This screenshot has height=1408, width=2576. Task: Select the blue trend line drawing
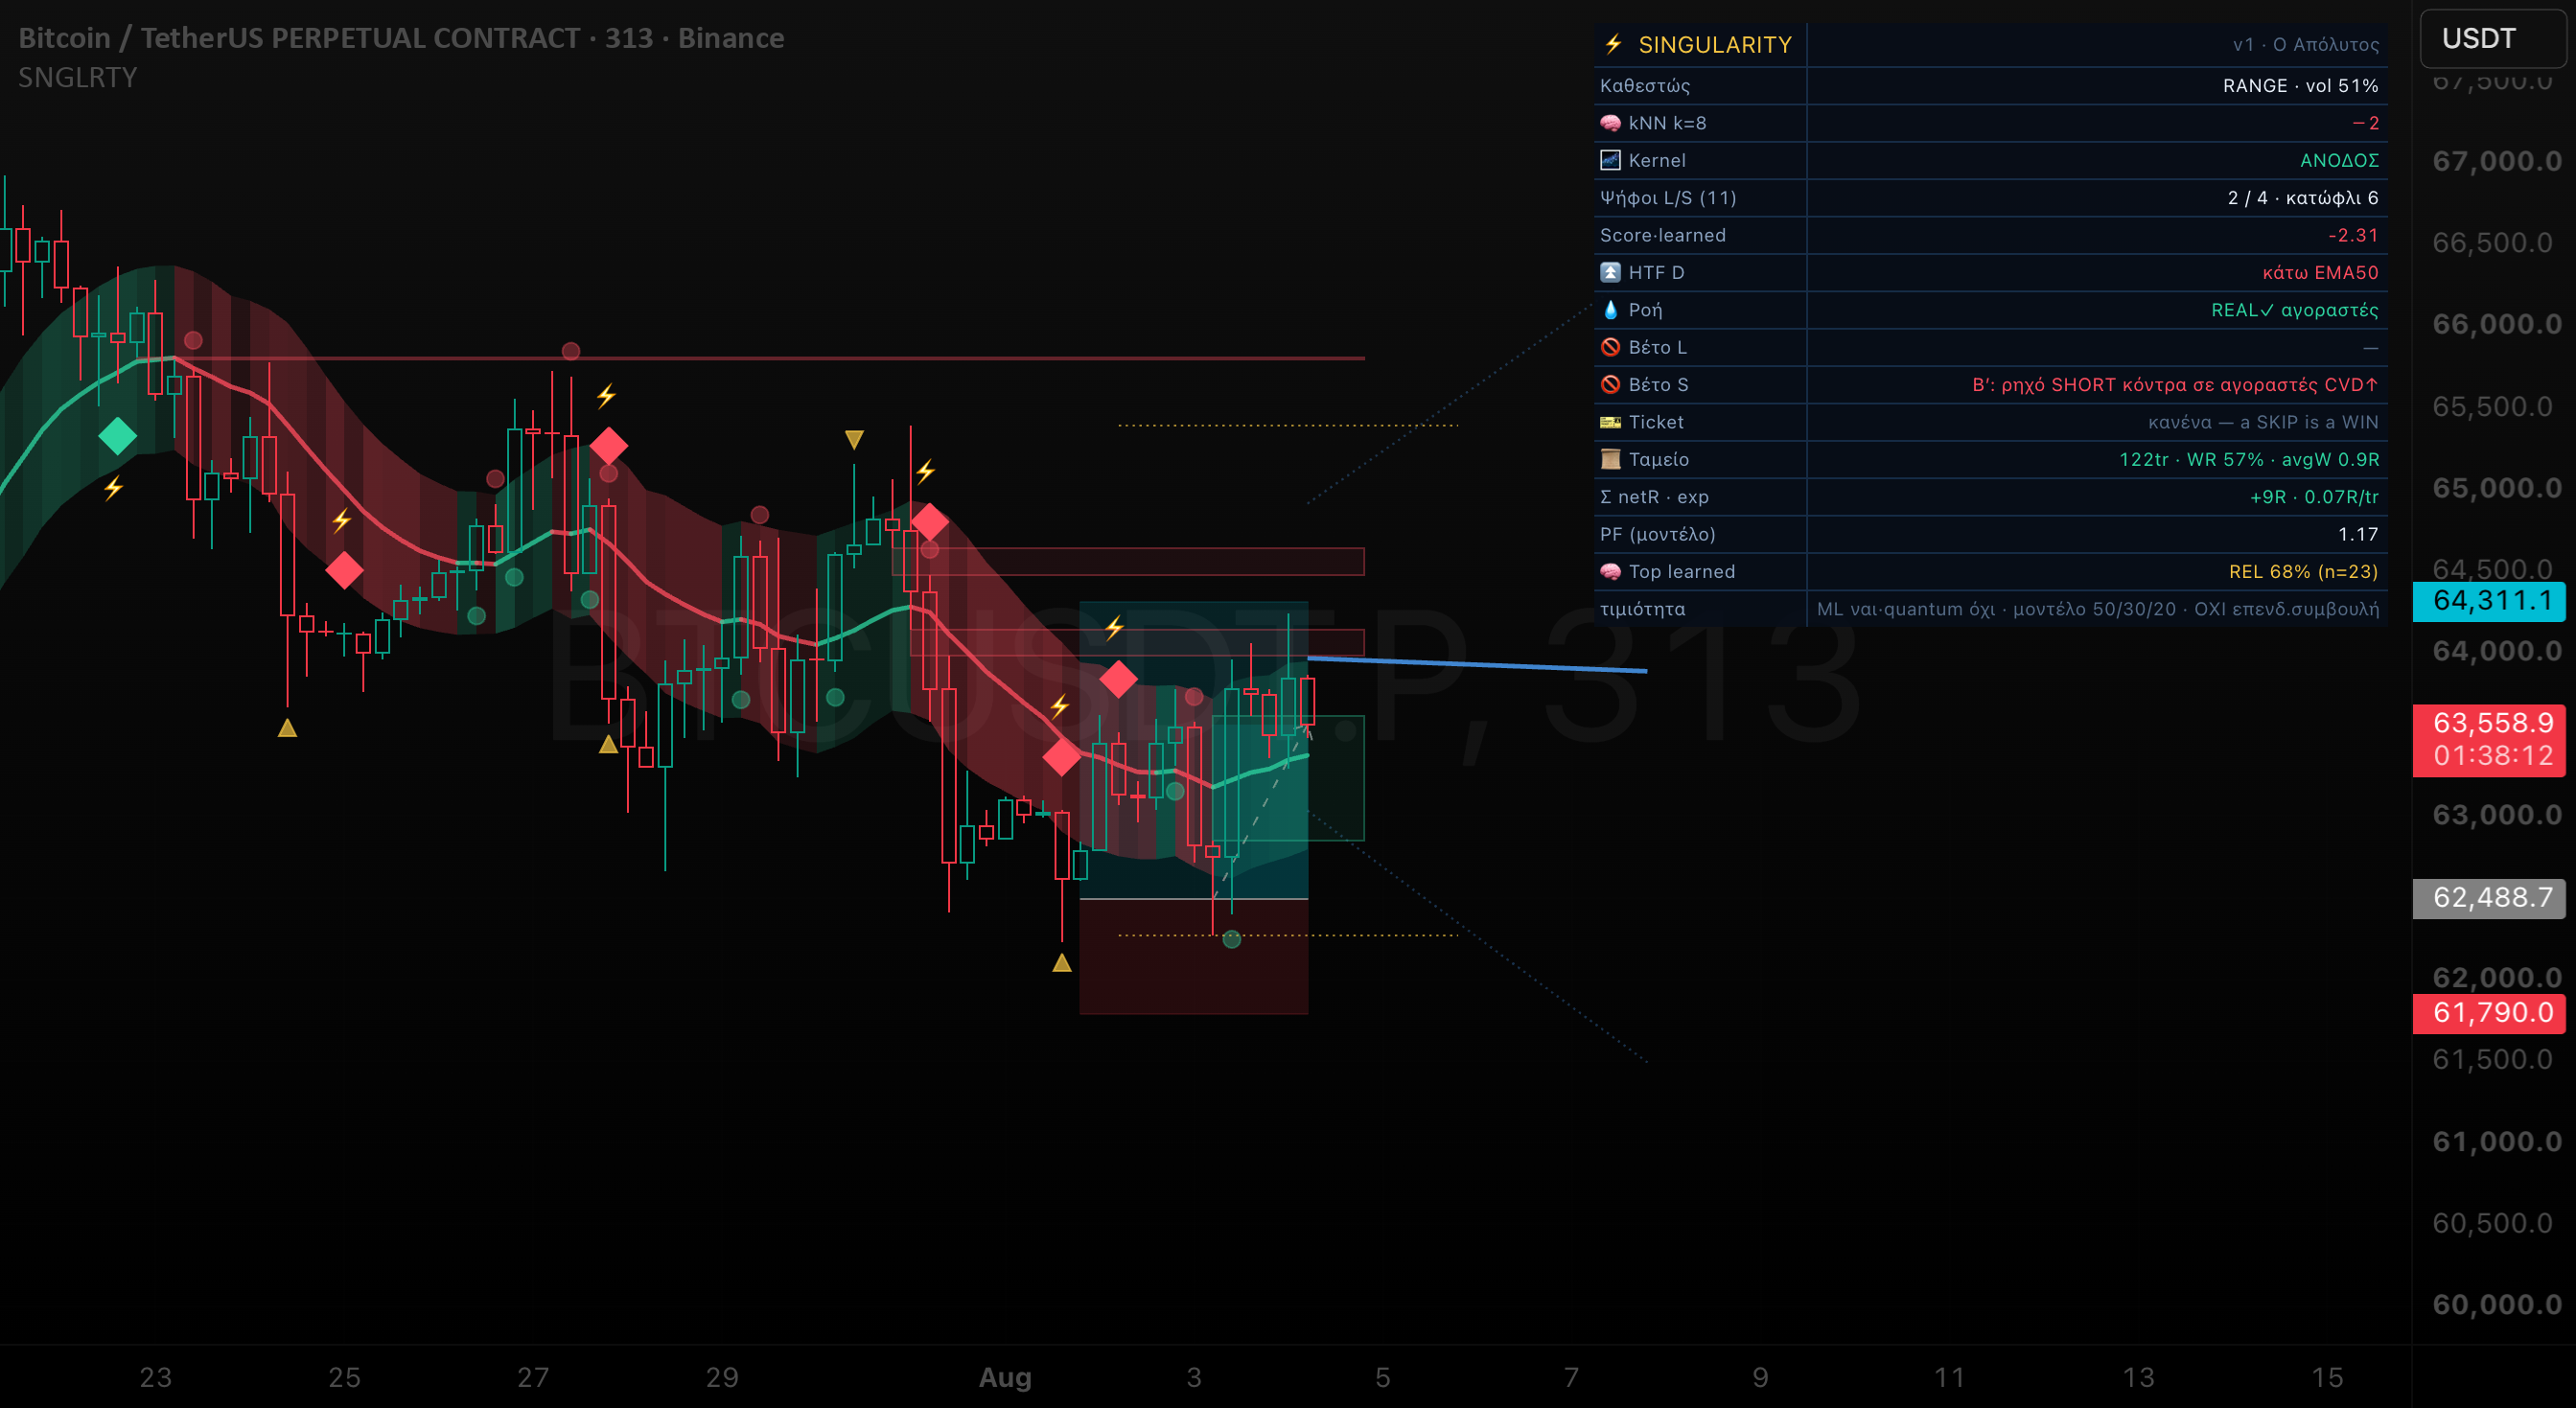tap(1477, 664)
